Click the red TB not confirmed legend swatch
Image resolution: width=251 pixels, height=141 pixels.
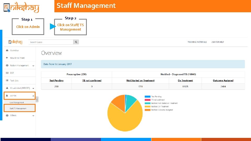point(147,100)
